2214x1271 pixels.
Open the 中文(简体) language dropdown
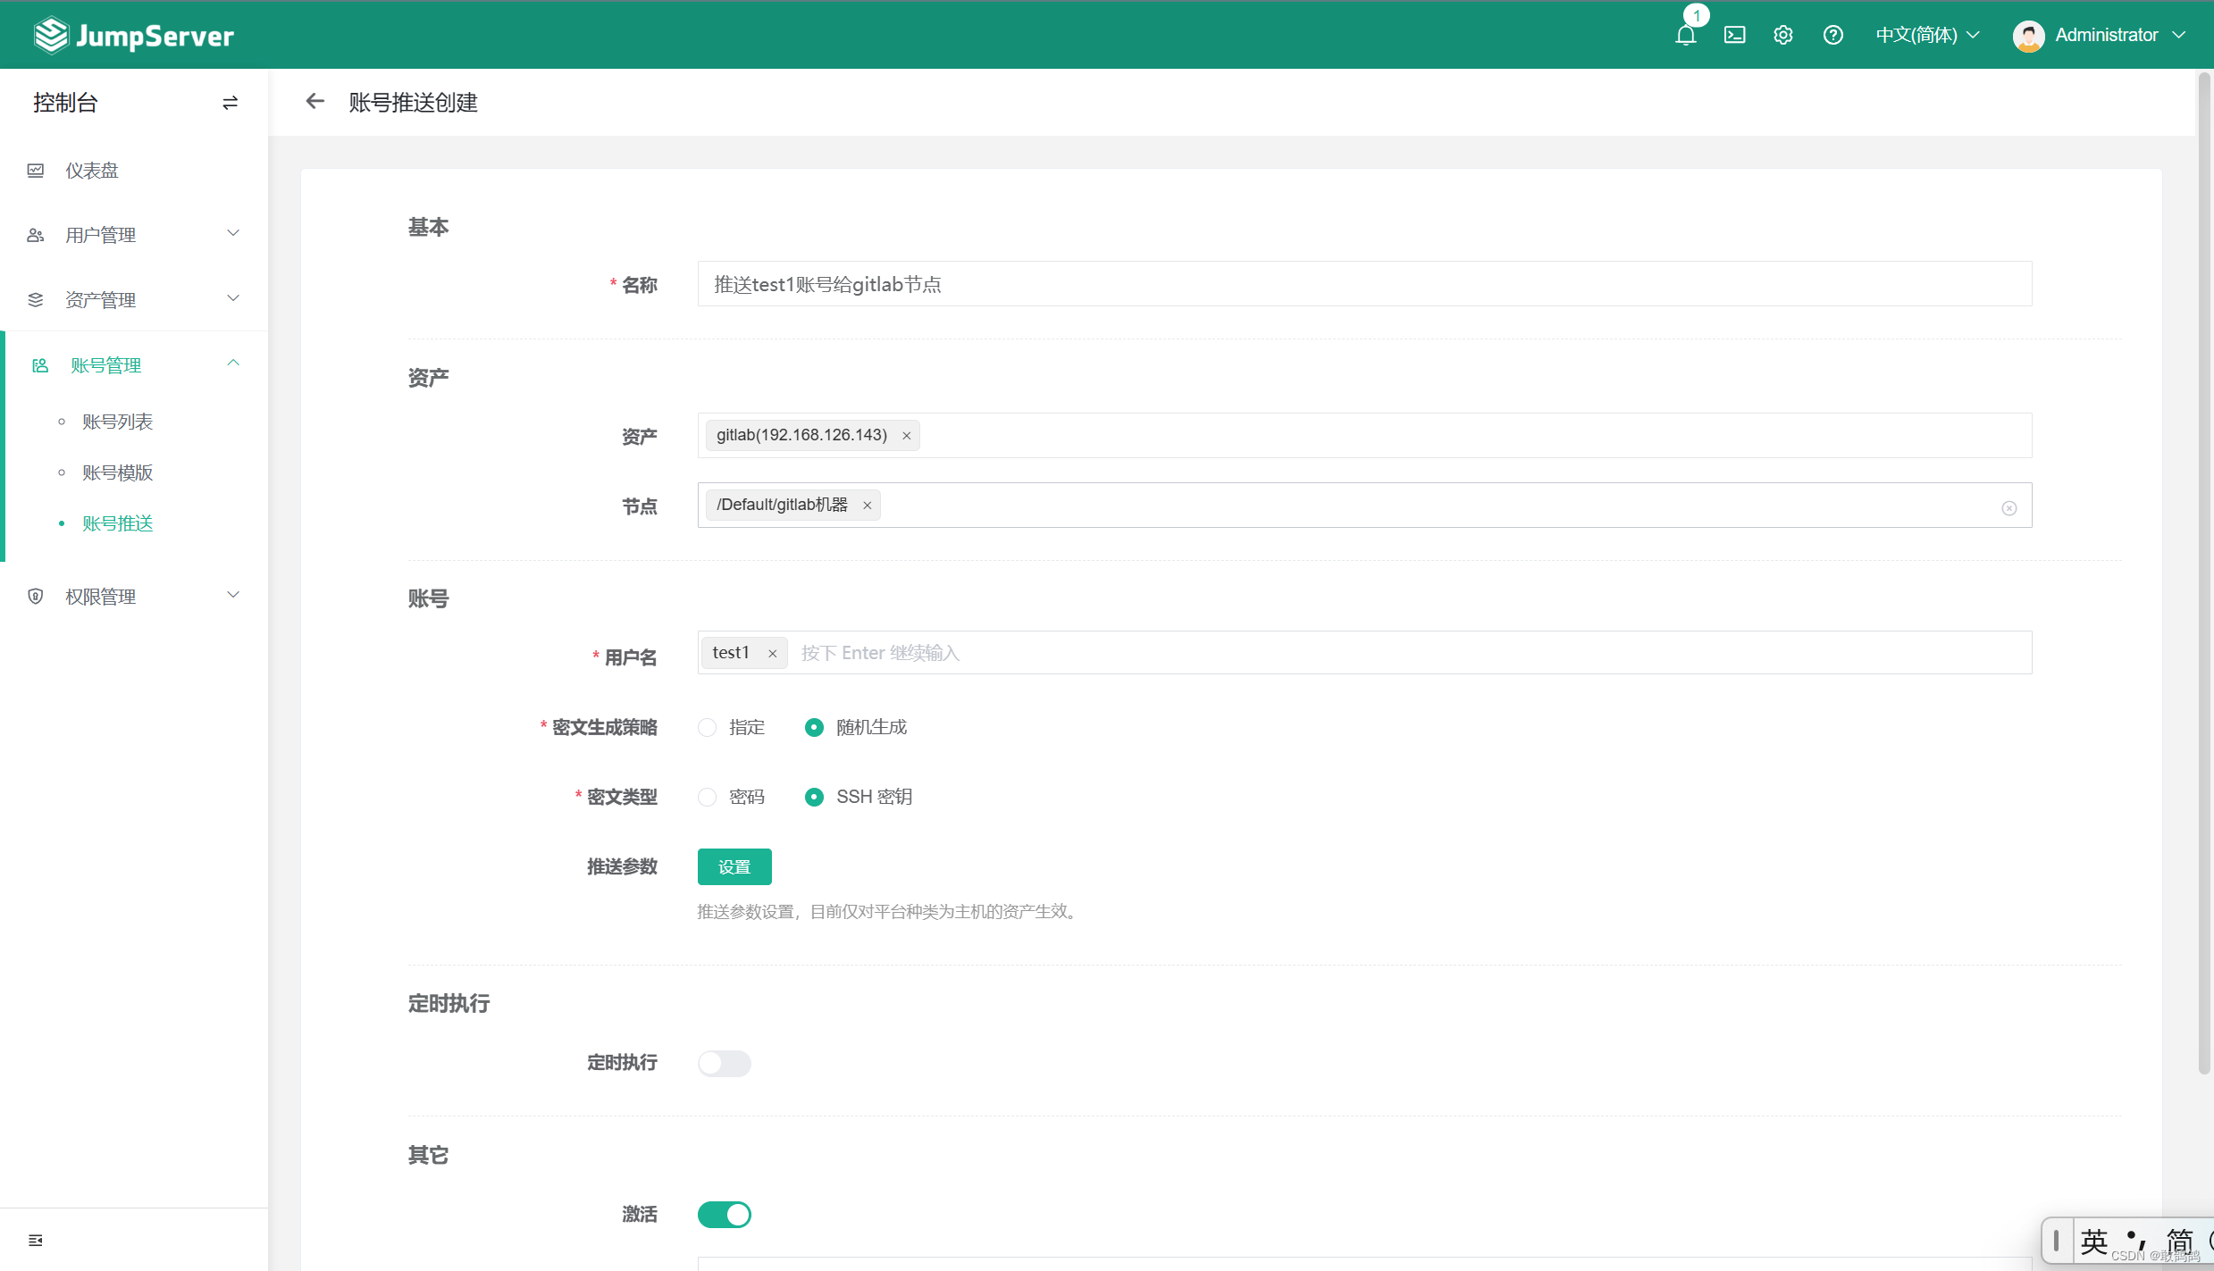coord(1926,35)
